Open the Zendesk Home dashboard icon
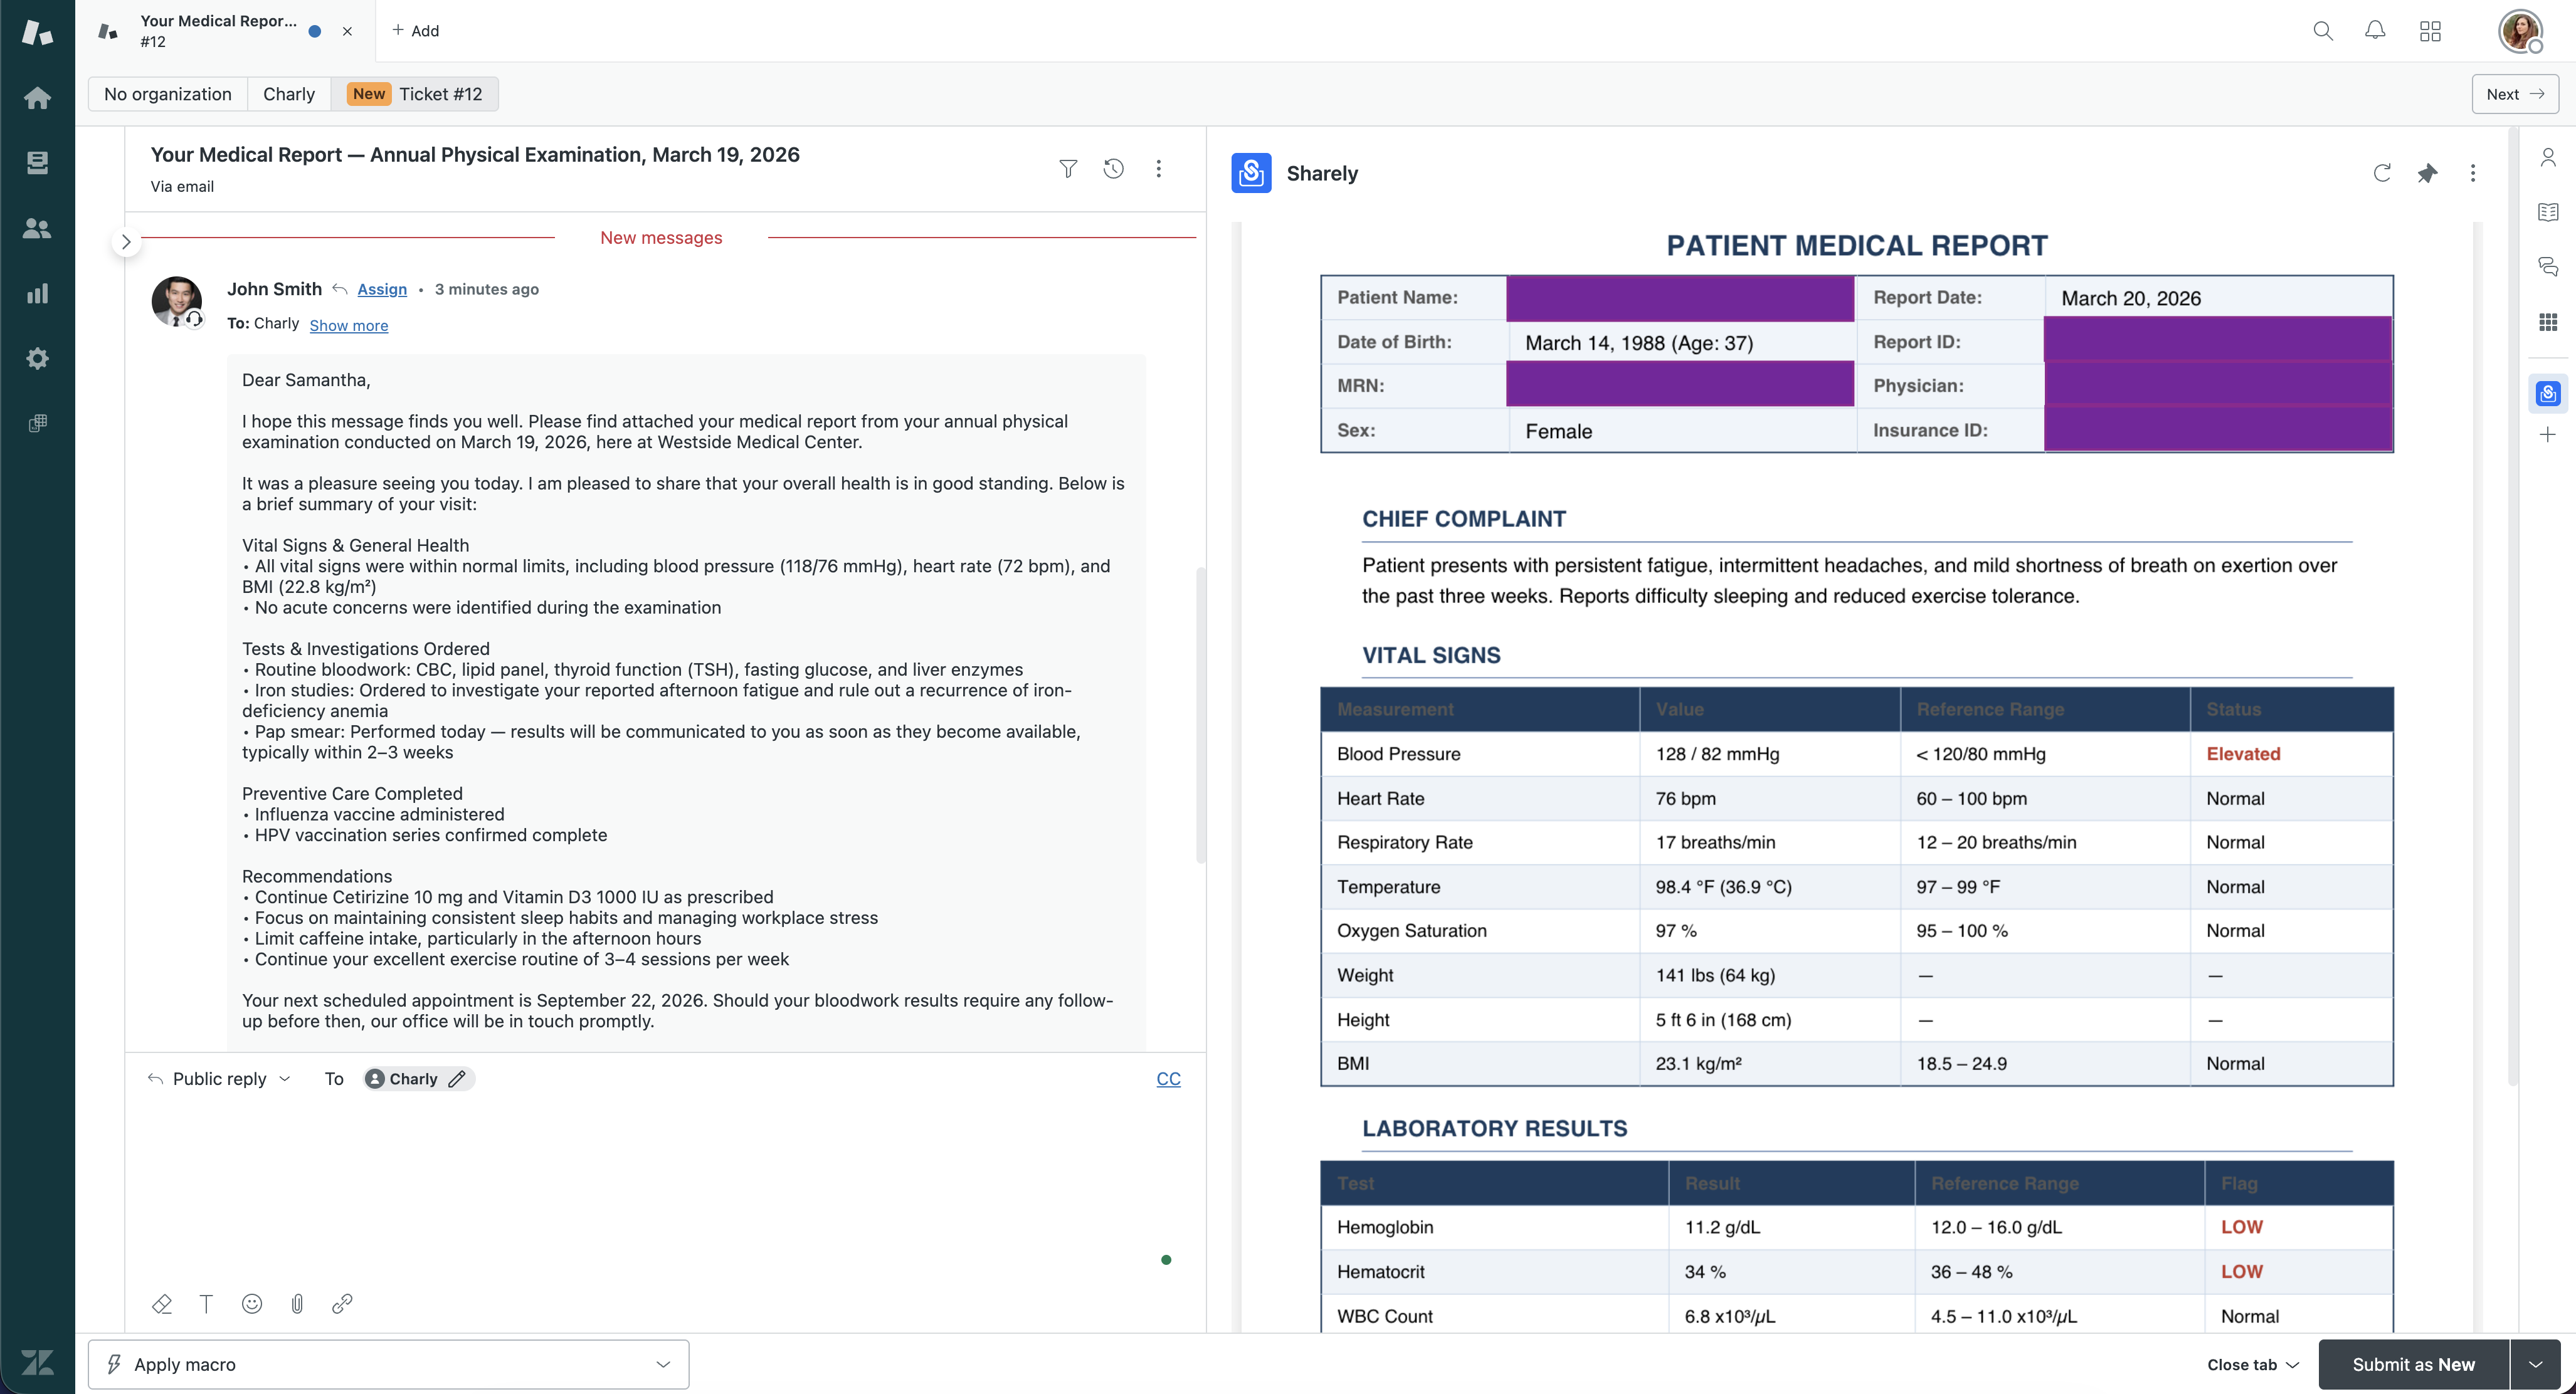The image size is (2576, 1394). [x=37, y=97]
